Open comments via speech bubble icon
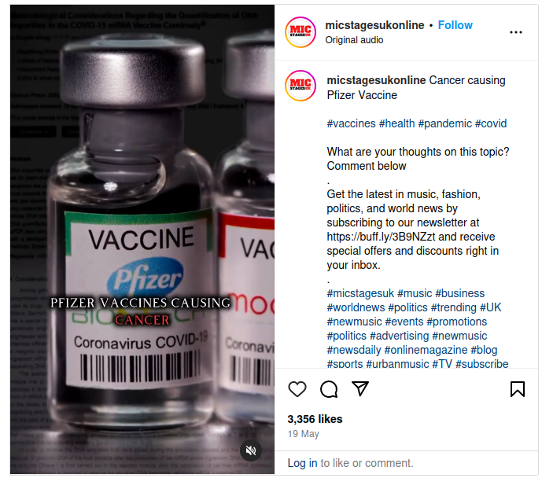This screenshot has width=542, height=478. tap(328, 389)
